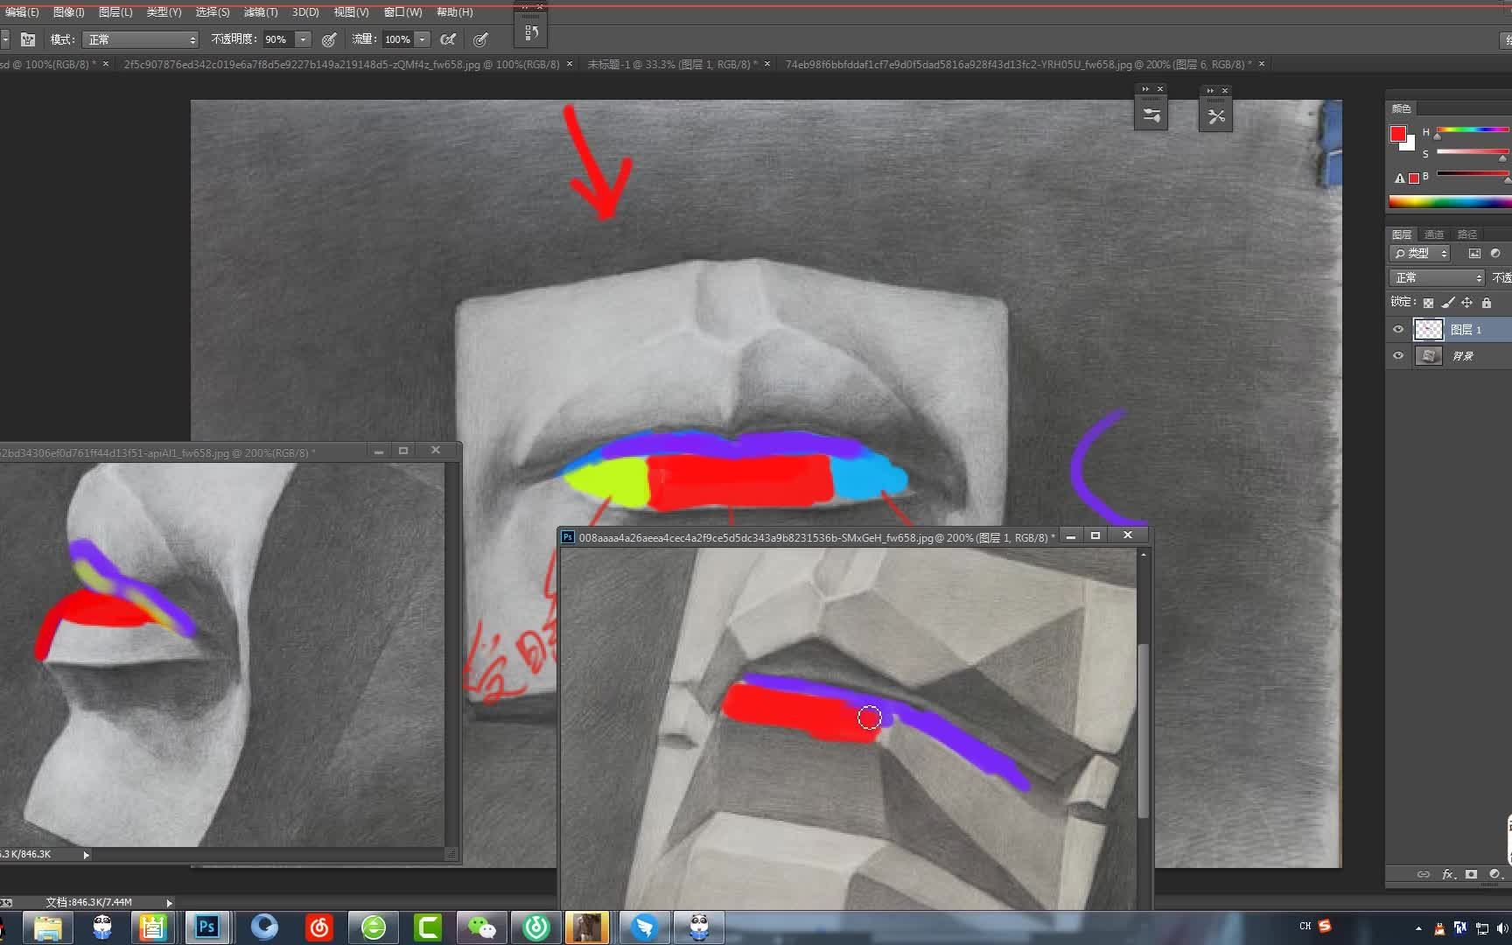Image resolution: width=1512 pixels, height=945 pixels.
Task: Switch to the 通道 channels tab
Action: coord(1434,234)
